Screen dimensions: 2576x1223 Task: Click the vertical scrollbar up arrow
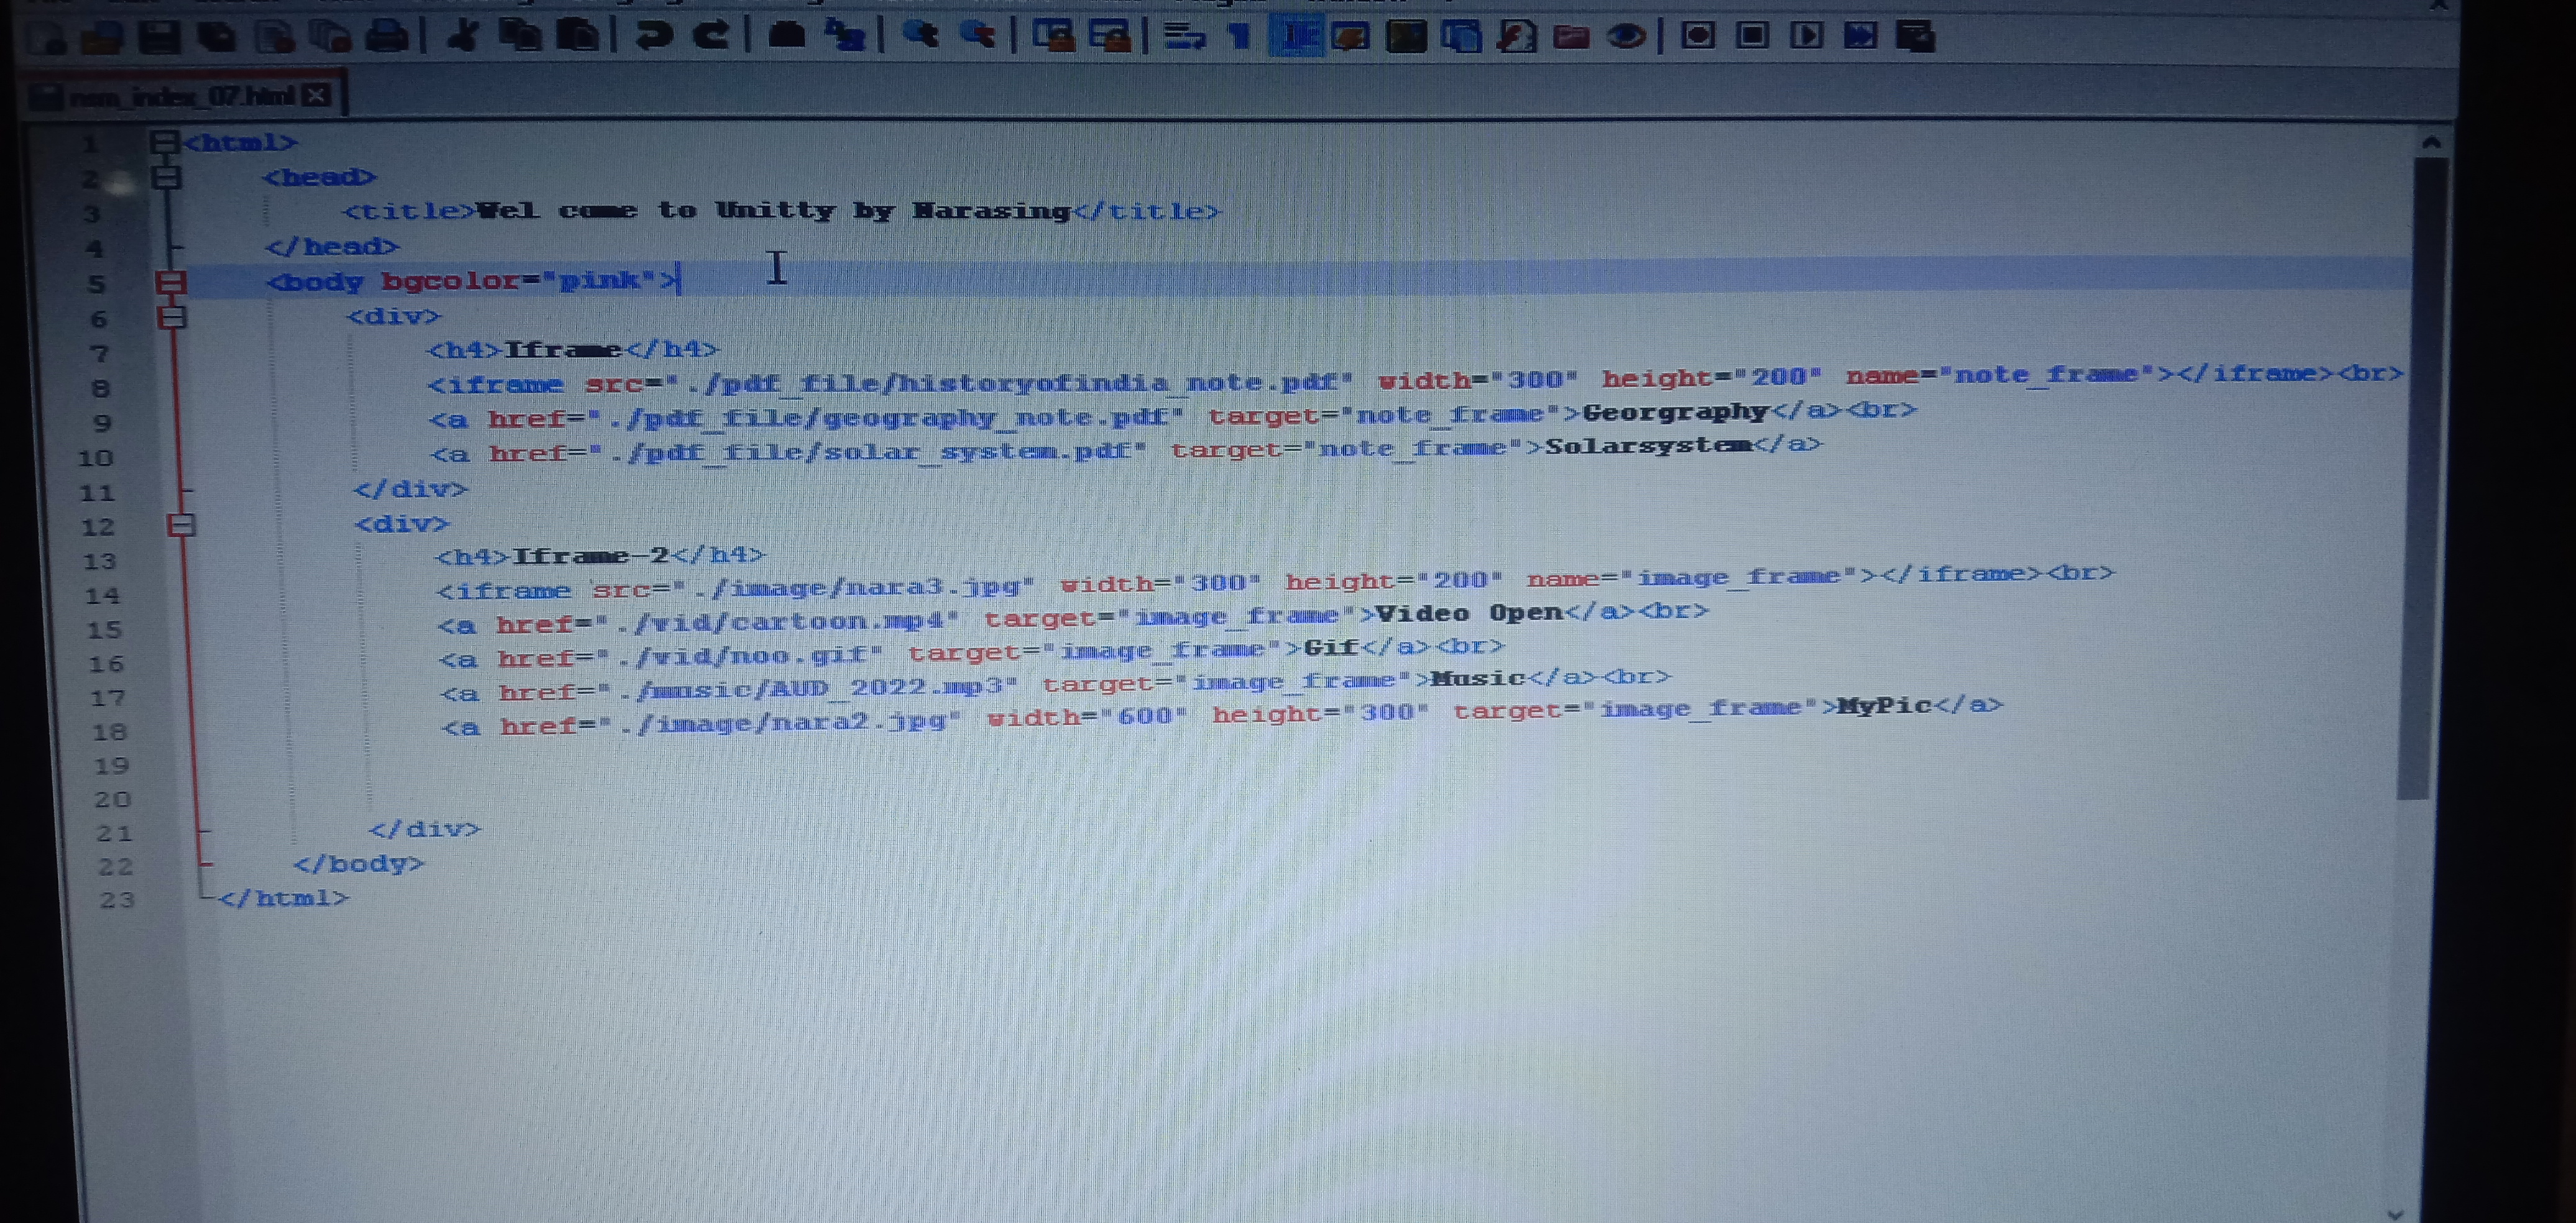(x=2431, y=143)
